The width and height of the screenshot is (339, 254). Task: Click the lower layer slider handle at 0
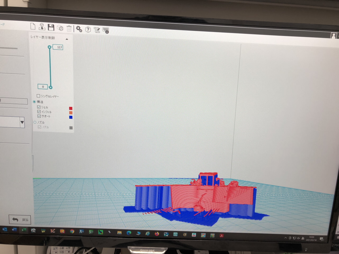(x=51, y=87)
